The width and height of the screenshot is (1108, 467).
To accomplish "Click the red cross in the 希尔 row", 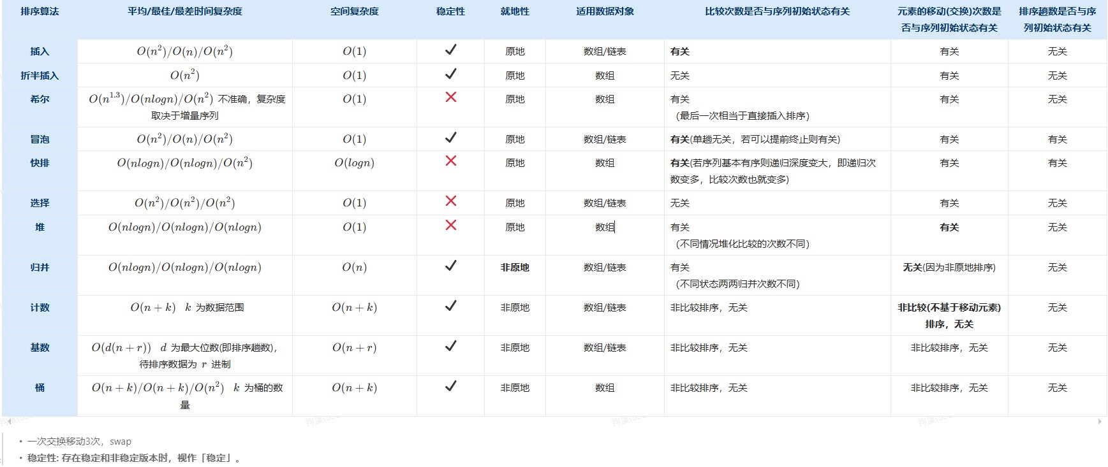I will click(x=450, y=97).
